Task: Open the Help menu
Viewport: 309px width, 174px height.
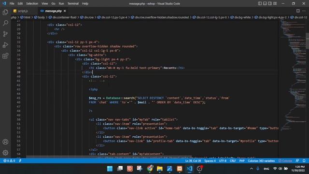Action: [85, 3]
